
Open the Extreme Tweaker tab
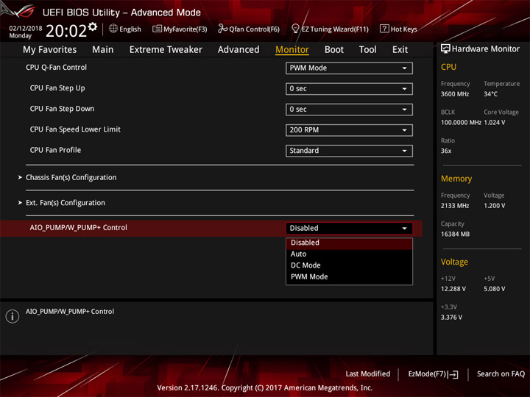point(166,50)
